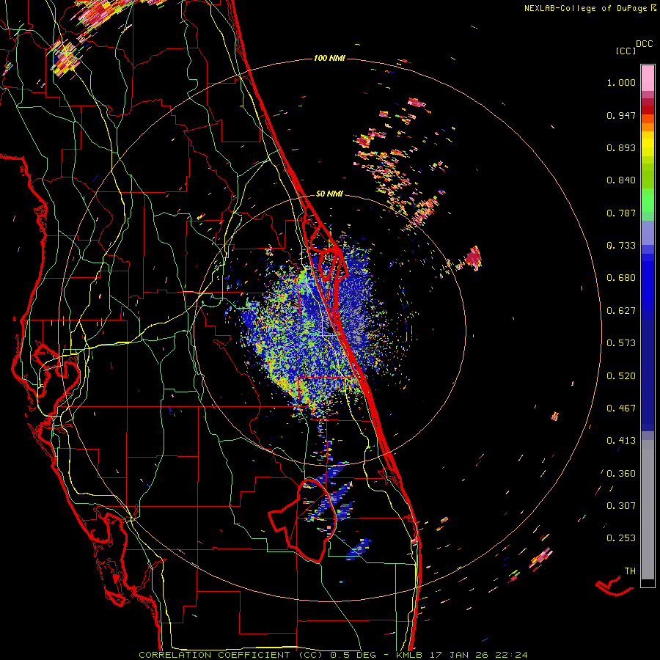Click the DCC label above the color scale
The height and width of the screenshot is (660, 660).
(x=644, y=44)
